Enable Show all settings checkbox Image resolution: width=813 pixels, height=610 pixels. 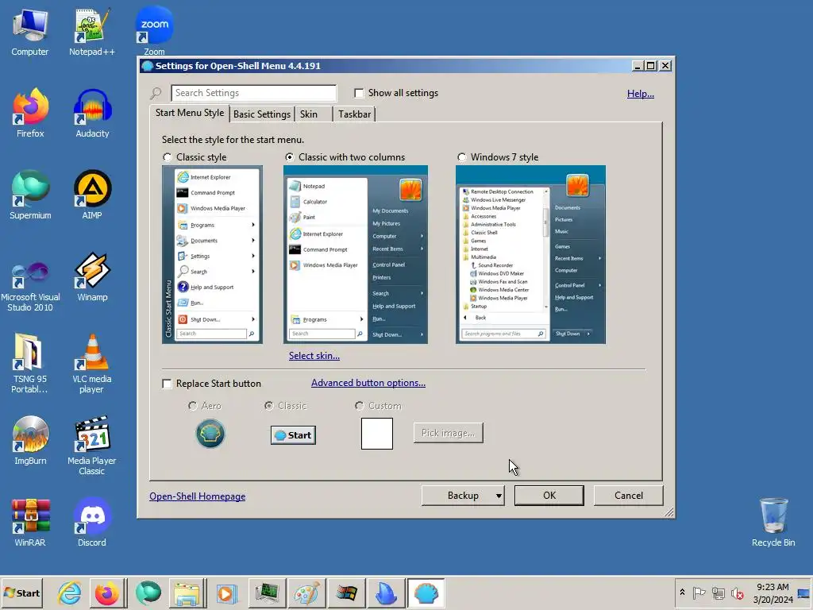click(359, 93)
